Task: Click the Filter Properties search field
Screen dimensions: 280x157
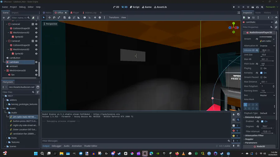Action: (258, 27)
